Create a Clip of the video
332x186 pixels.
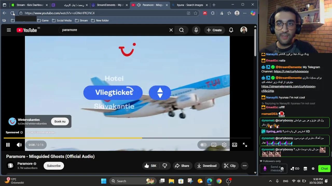(x=230, y=166)
